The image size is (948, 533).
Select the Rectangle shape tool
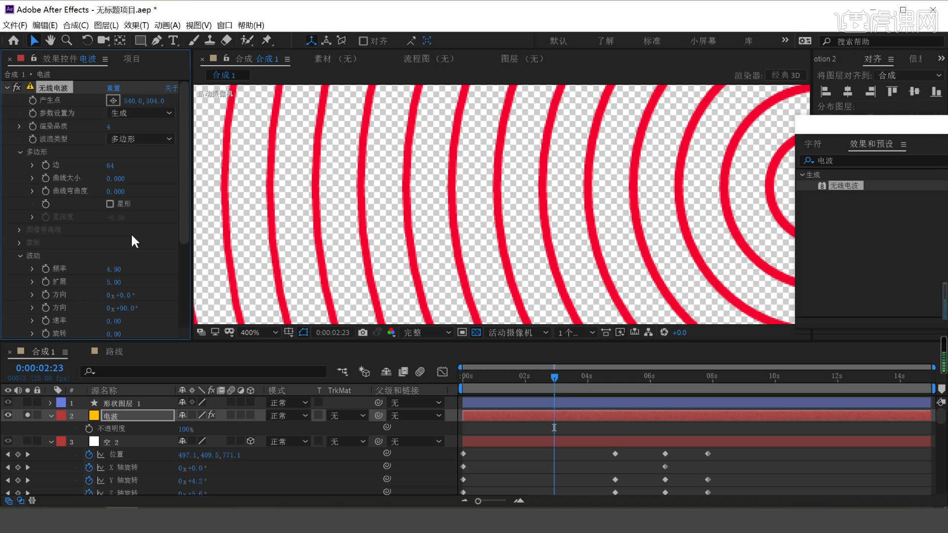140,40
